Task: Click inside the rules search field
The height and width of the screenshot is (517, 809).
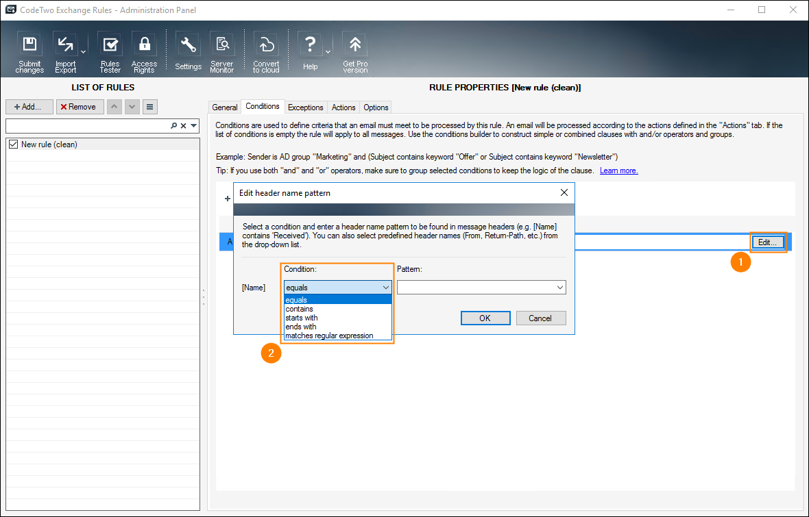Action: tap(88, 126)
